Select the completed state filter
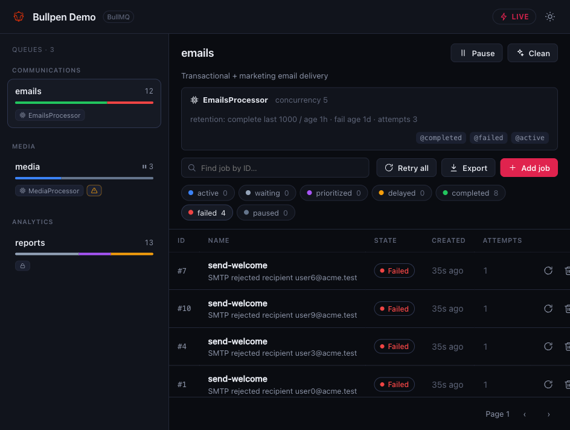This screenshot has width=570, height=430. (x=470, y=193)
